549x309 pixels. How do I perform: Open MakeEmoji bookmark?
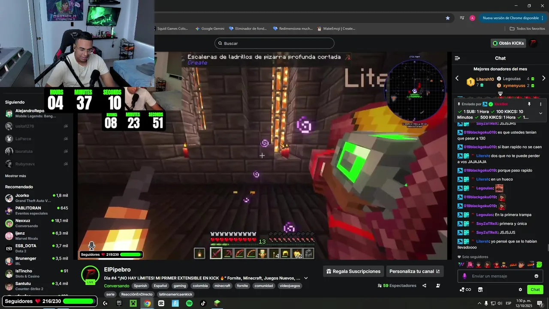(x=336, y=29)
